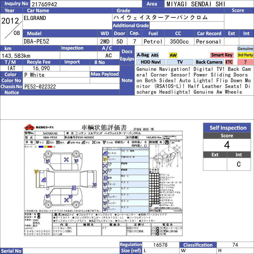Click the A/C value AC

click(x=109, y=56)
